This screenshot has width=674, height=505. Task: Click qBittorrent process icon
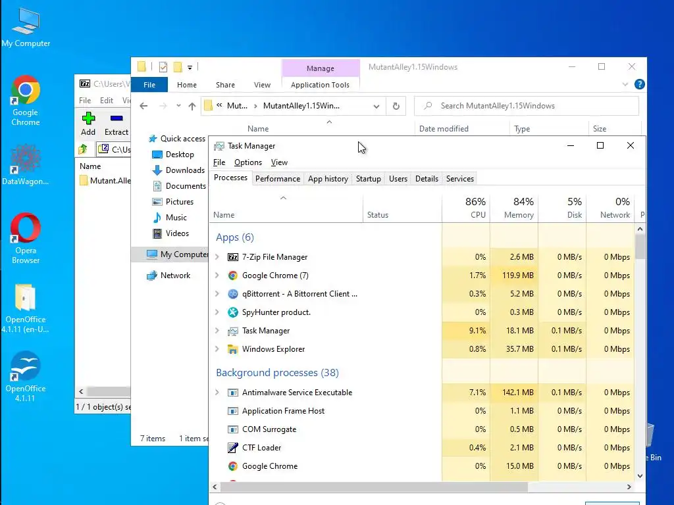(233, 294)
